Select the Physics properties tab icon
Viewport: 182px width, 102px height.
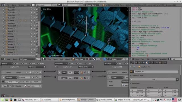165,63
